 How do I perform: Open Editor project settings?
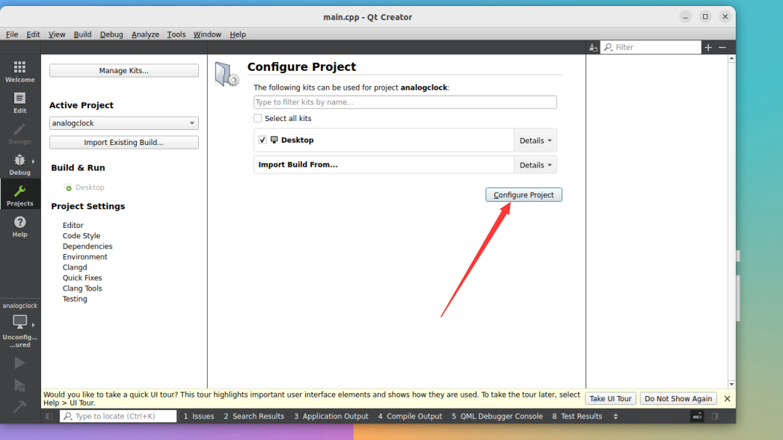click(73, 226)
